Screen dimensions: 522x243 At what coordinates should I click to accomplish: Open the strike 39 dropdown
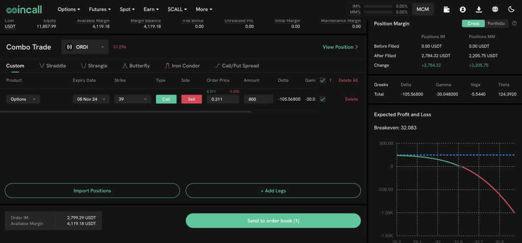coord(132,100)
